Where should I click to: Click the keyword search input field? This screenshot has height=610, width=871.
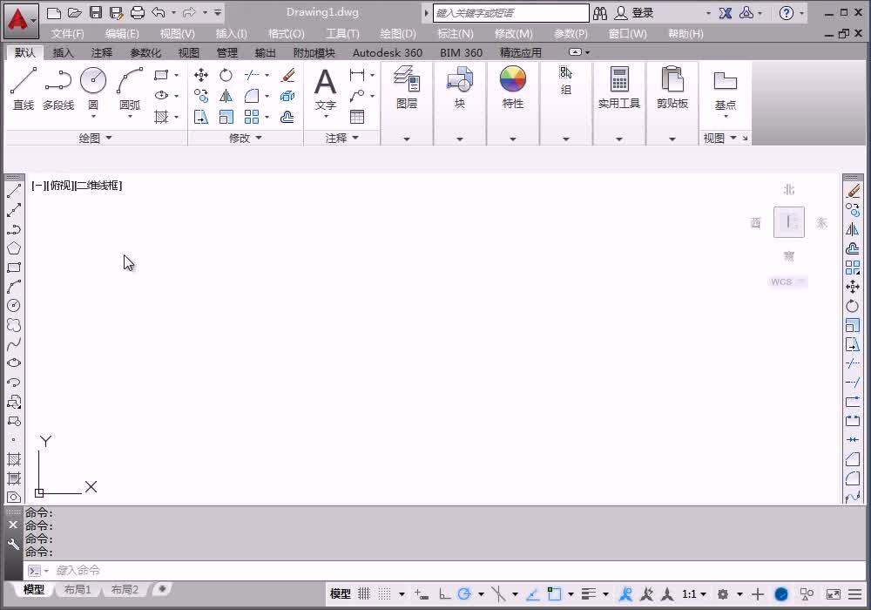tap(510, 13)
